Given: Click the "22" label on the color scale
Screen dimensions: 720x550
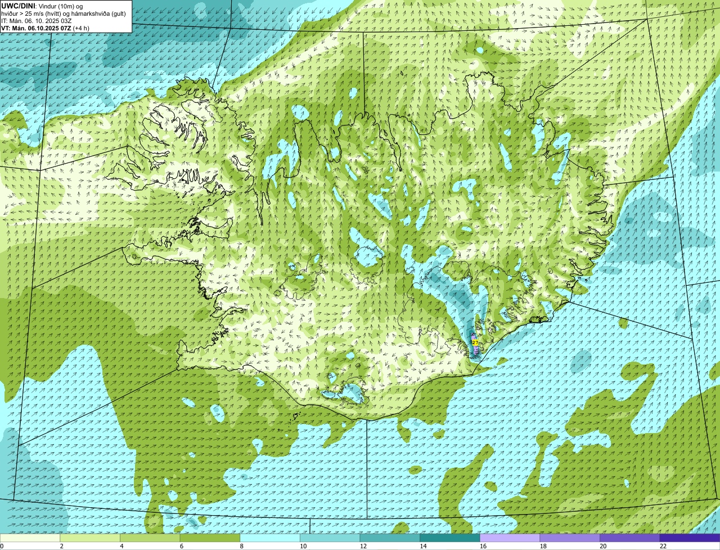Looking at the screenshot, I should (663, 546).
